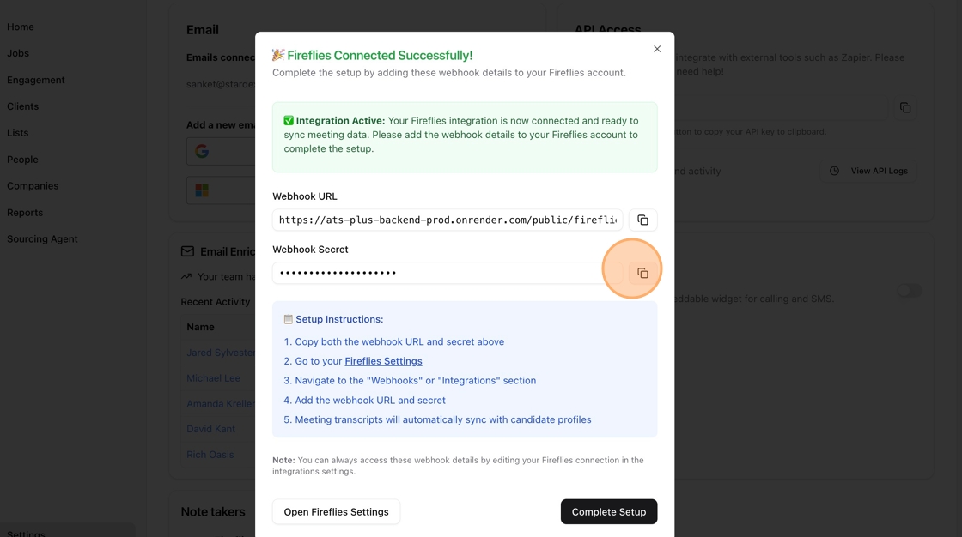Open Lists in sidebar
962x537 pixels.
18,132
